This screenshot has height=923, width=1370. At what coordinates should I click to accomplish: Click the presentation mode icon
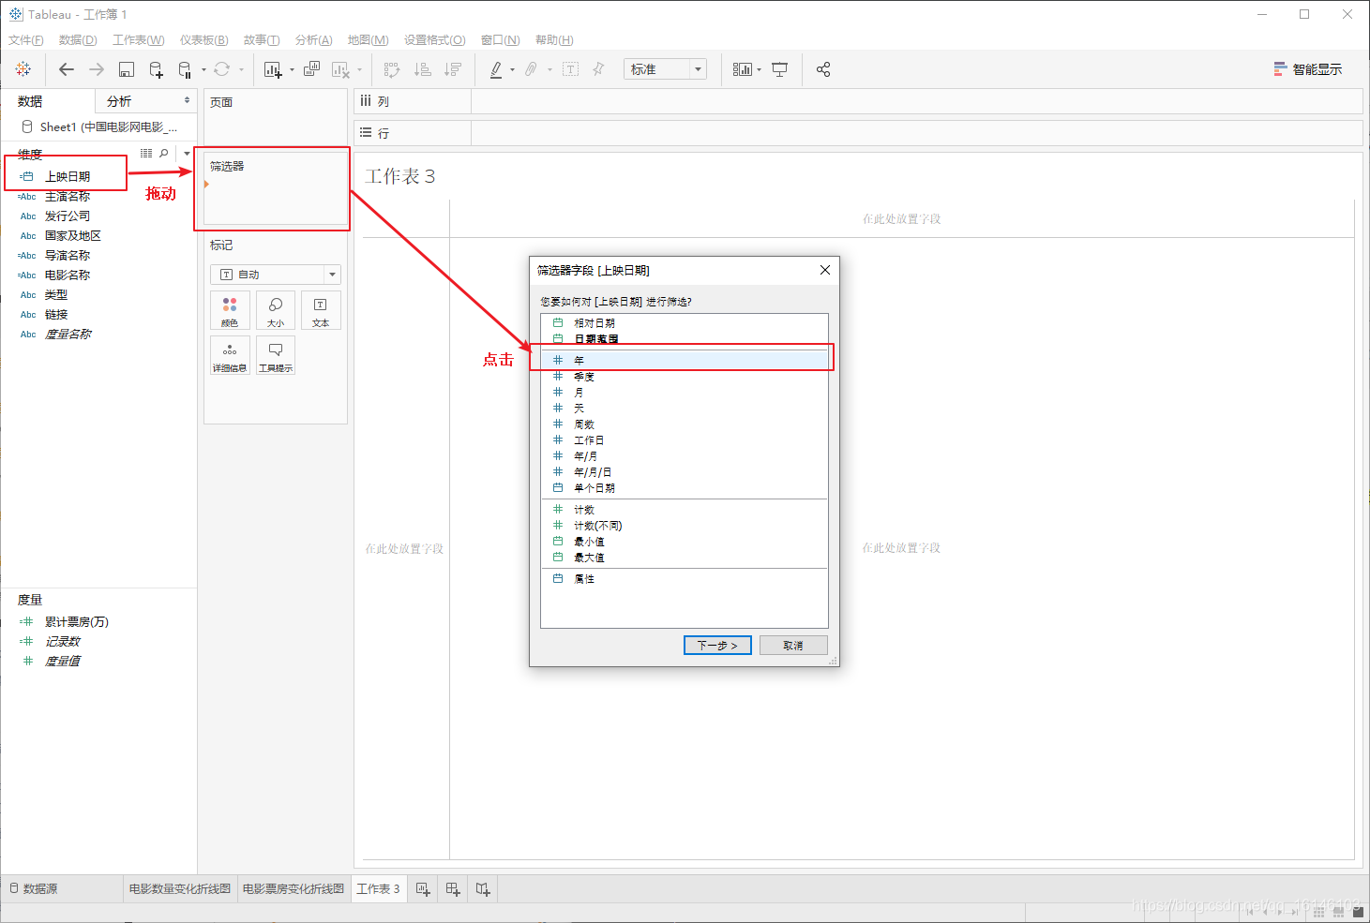click(x=779, y=69)
